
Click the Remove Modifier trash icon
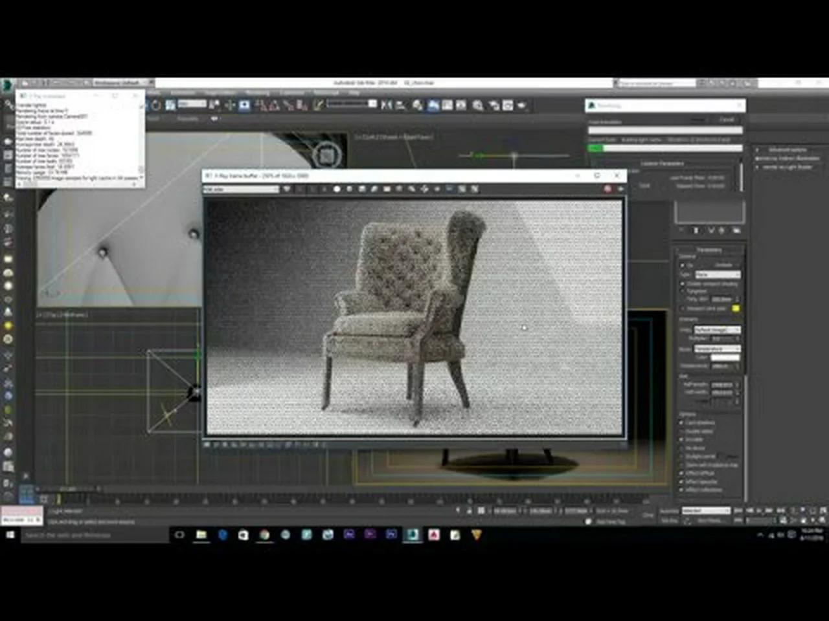pos(721,230)
